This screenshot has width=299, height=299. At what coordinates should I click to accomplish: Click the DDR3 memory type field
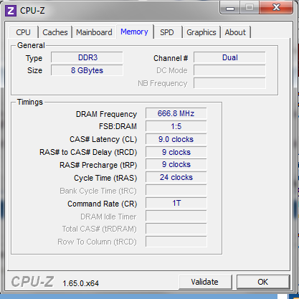tap(87, 57)
